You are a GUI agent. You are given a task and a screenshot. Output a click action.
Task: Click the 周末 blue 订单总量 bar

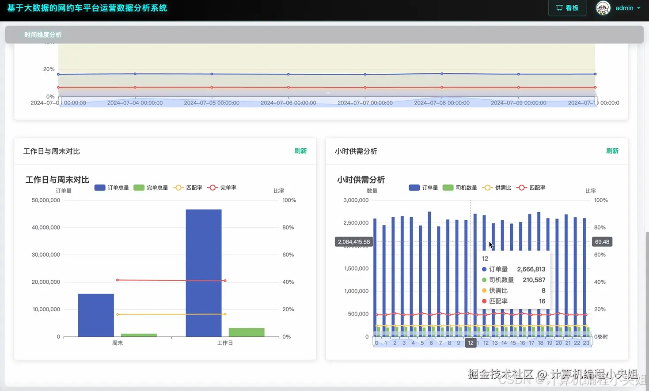[x=96, y=315]
